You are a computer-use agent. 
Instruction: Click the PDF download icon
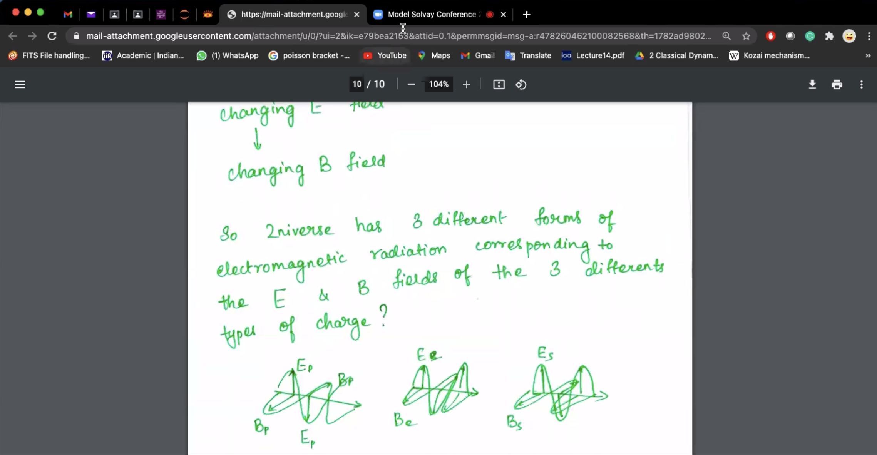coord(812,84)
